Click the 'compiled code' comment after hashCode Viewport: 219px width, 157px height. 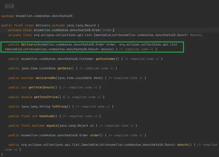[x=80, y=116]
